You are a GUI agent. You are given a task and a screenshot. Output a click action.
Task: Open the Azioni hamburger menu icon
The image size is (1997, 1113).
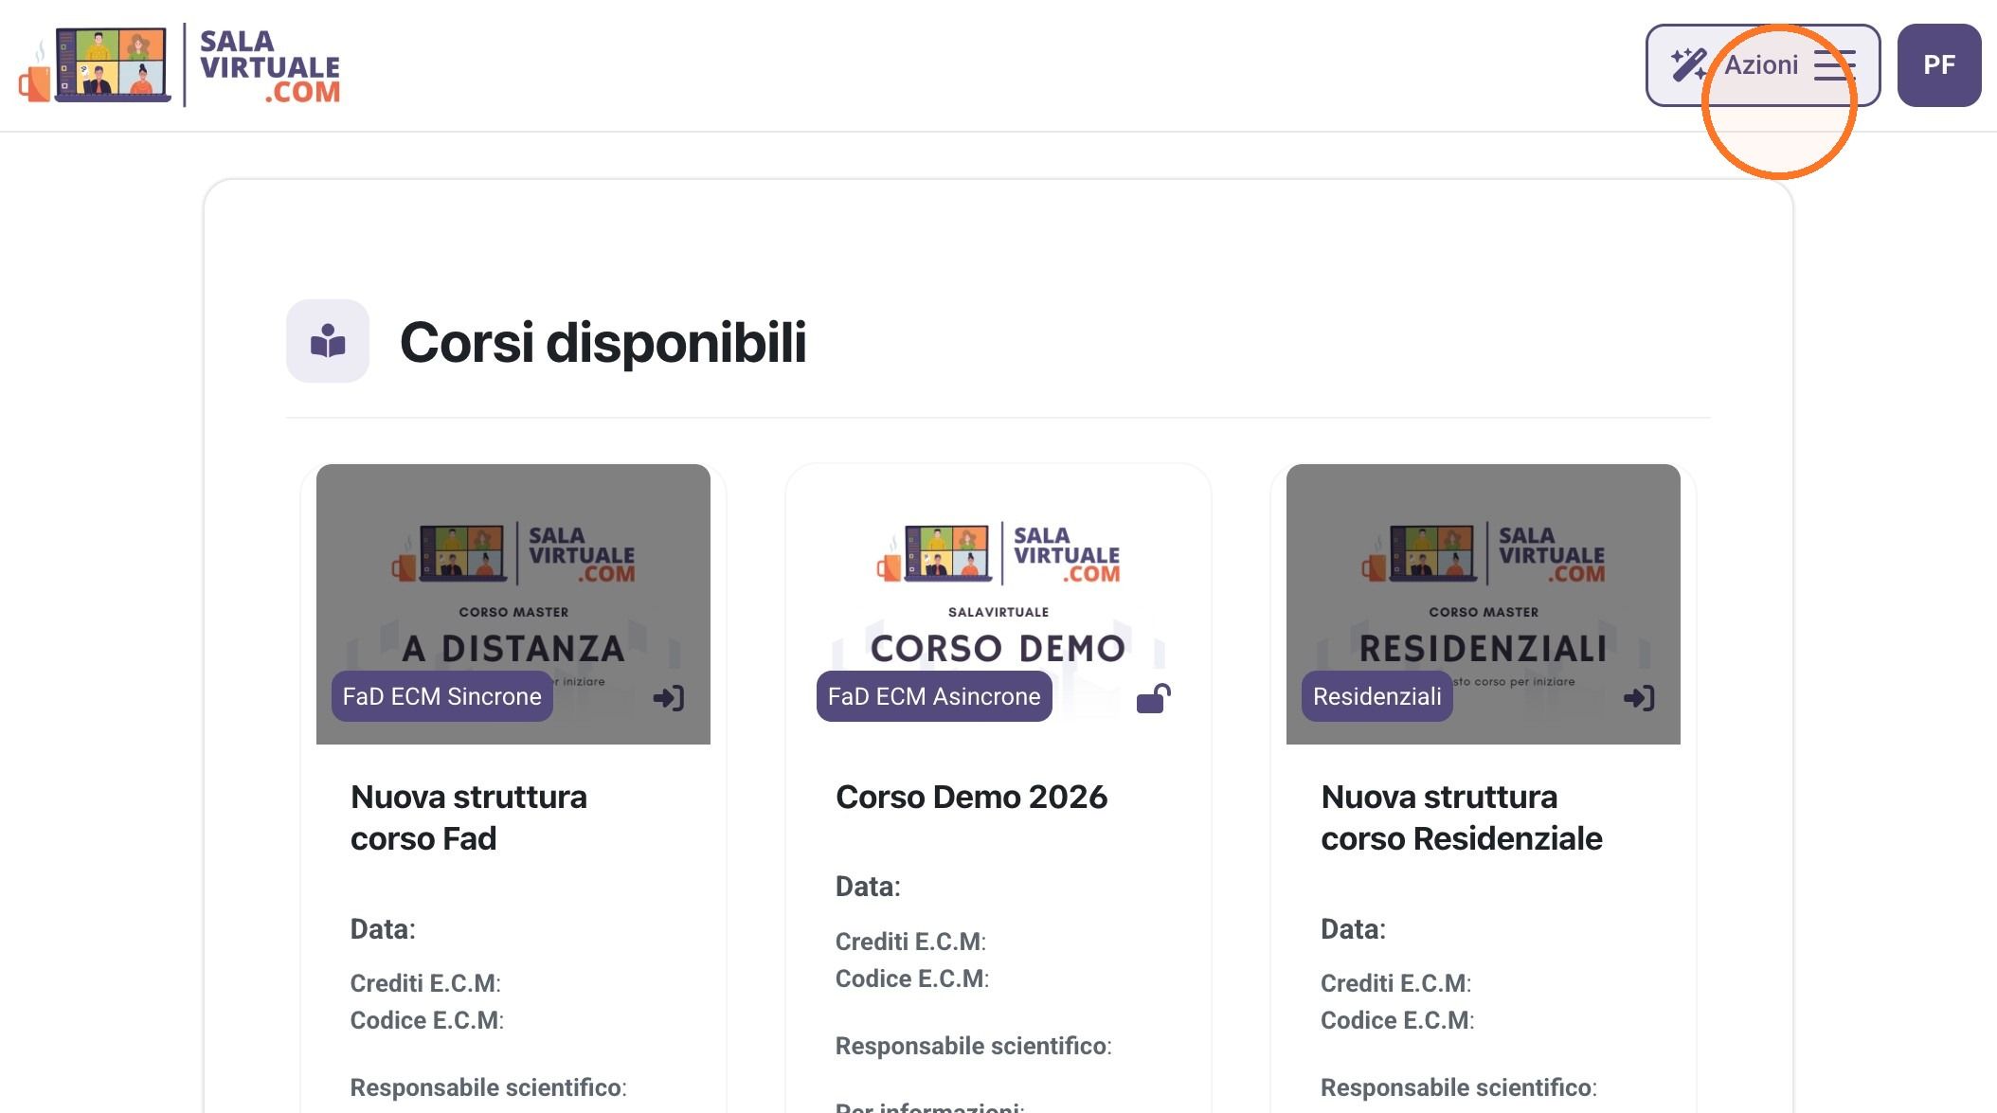pos(1835,65)
